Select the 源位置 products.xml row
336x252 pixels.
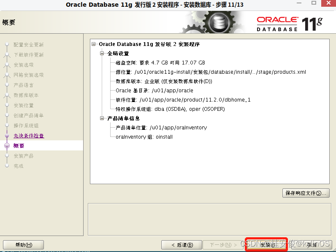click(x=211, y=72)
